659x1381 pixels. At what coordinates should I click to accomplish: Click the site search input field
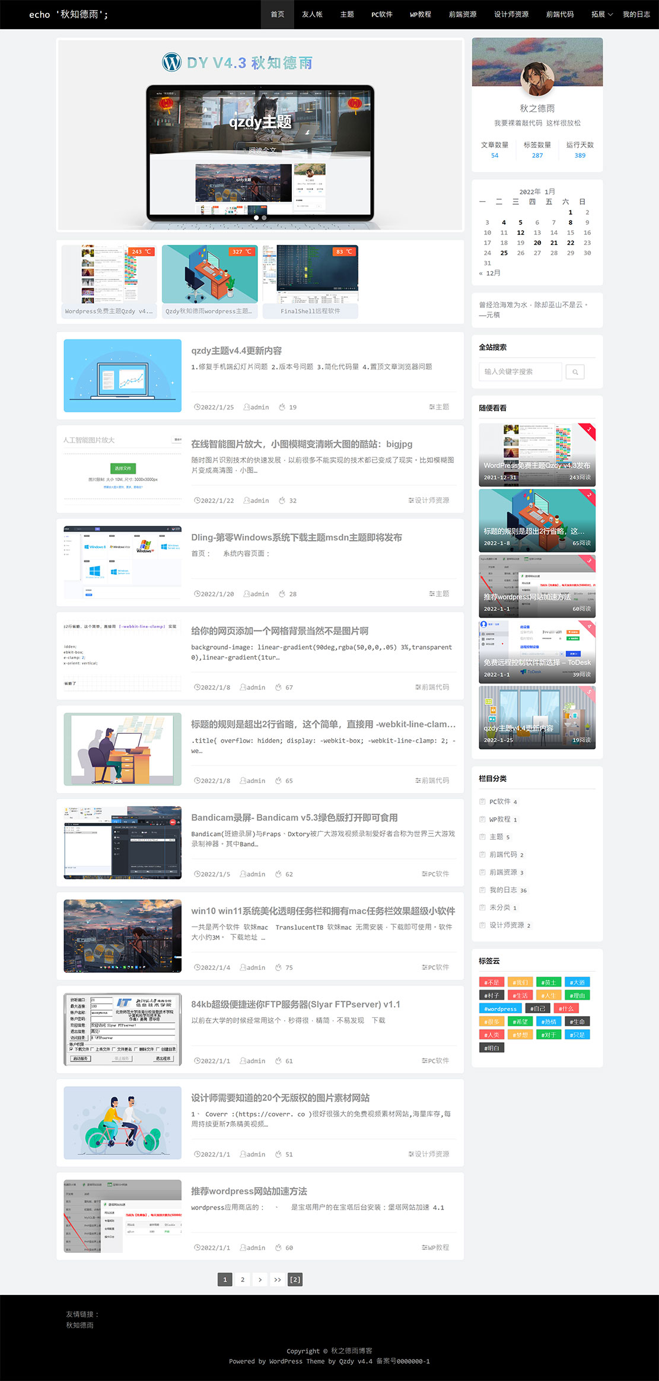click(x=520, y=372)
